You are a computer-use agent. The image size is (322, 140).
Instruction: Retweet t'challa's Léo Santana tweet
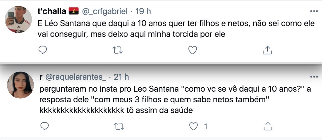(x=117, y=50)
